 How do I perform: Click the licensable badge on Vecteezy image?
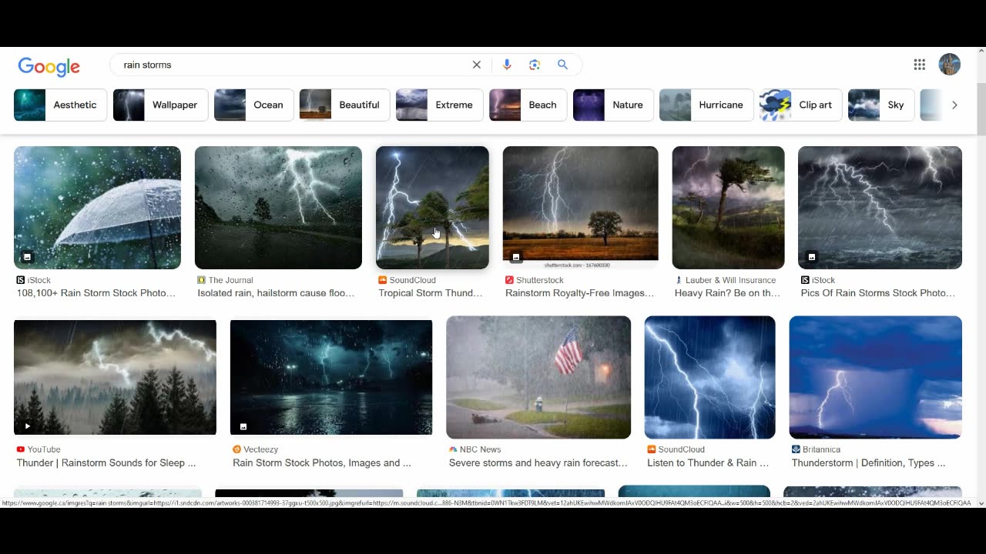point(243,426)
